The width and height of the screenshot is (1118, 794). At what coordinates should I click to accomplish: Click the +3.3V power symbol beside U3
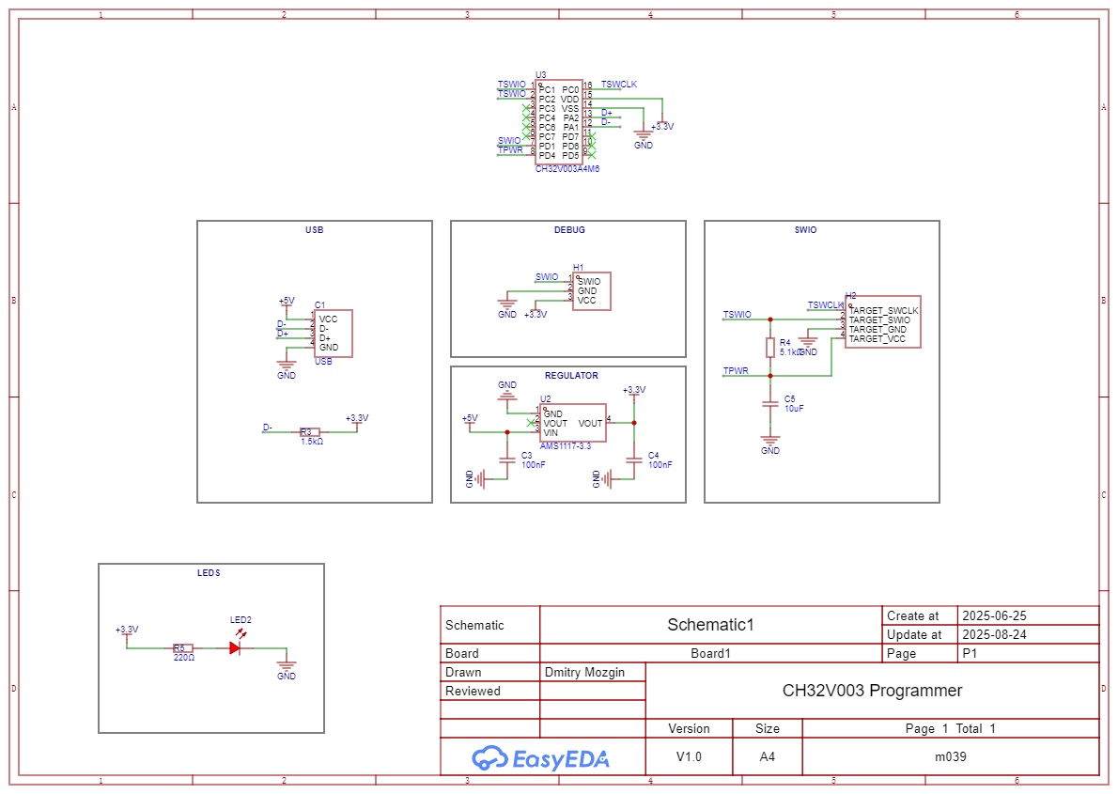tap(662, 123)
